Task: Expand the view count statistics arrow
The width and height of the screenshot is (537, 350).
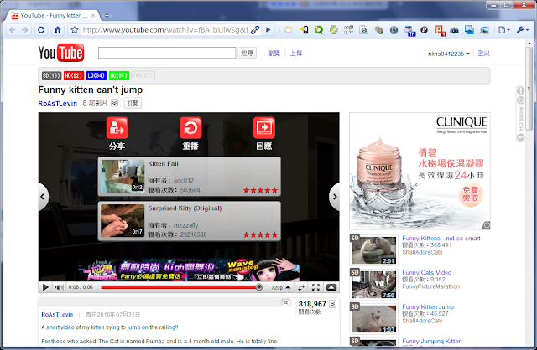Action: (332, 303)
